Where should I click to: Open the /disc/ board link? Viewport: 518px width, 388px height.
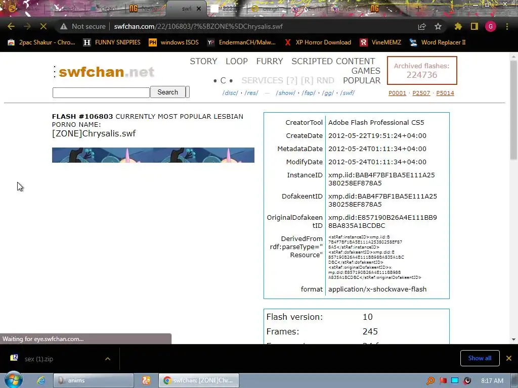click(x=230, y=93)
